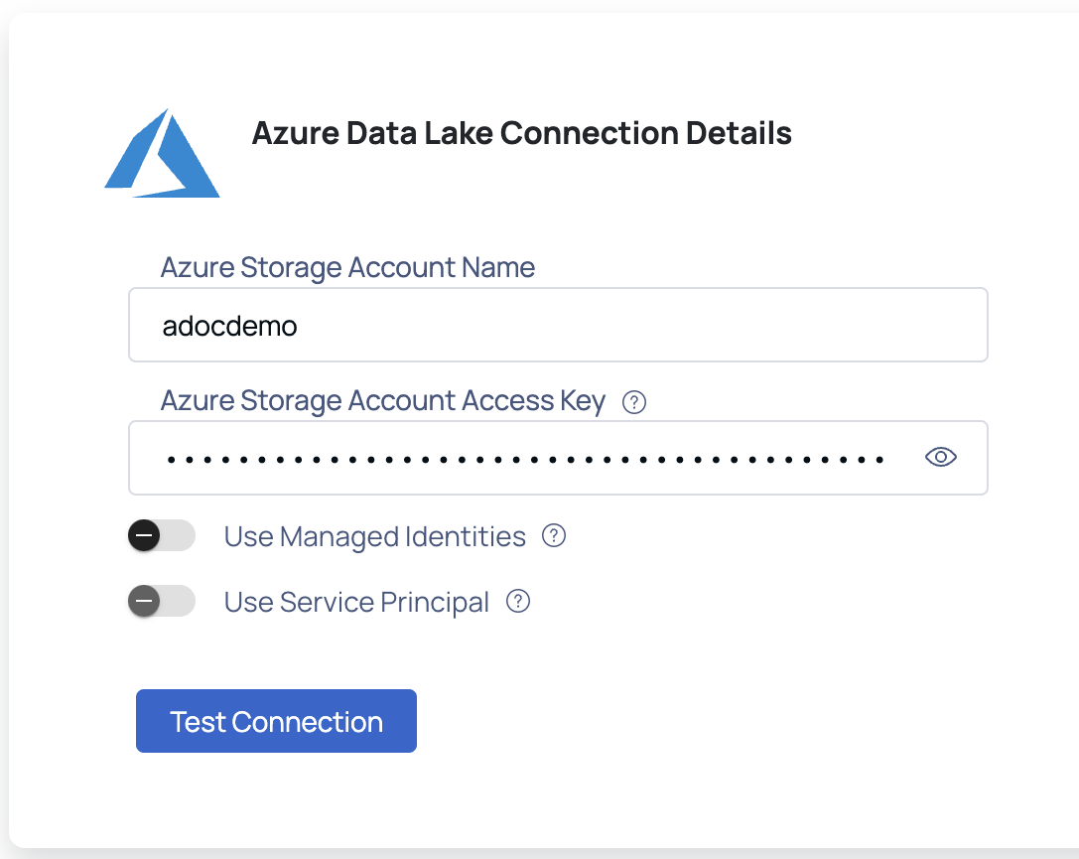Image resolution: width=1079 pixels, height=859 pixels.
Task: Focus the Azure Storage Account Name field
Action: point(558,325)
